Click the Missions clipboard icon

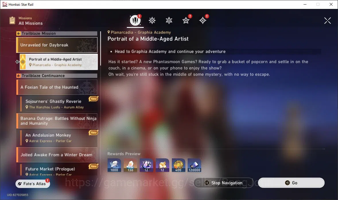pos(12,20)
